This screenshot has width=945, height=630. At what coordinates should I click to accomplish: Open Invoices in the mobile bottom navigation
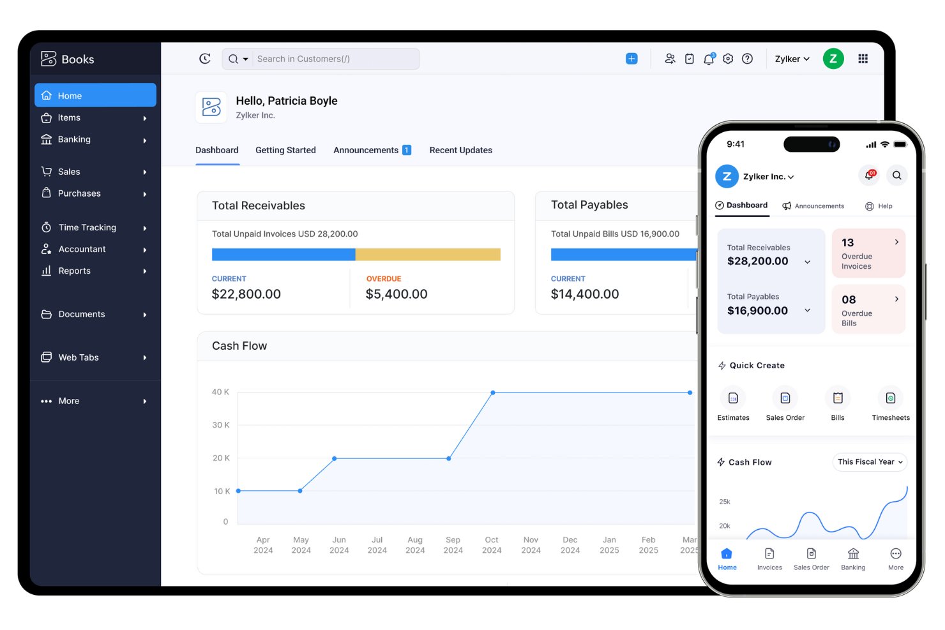[769, 558]
